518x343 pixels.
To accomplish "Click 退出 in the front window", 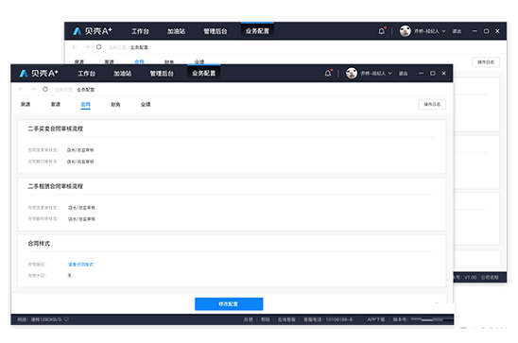I will click(403, 74).
